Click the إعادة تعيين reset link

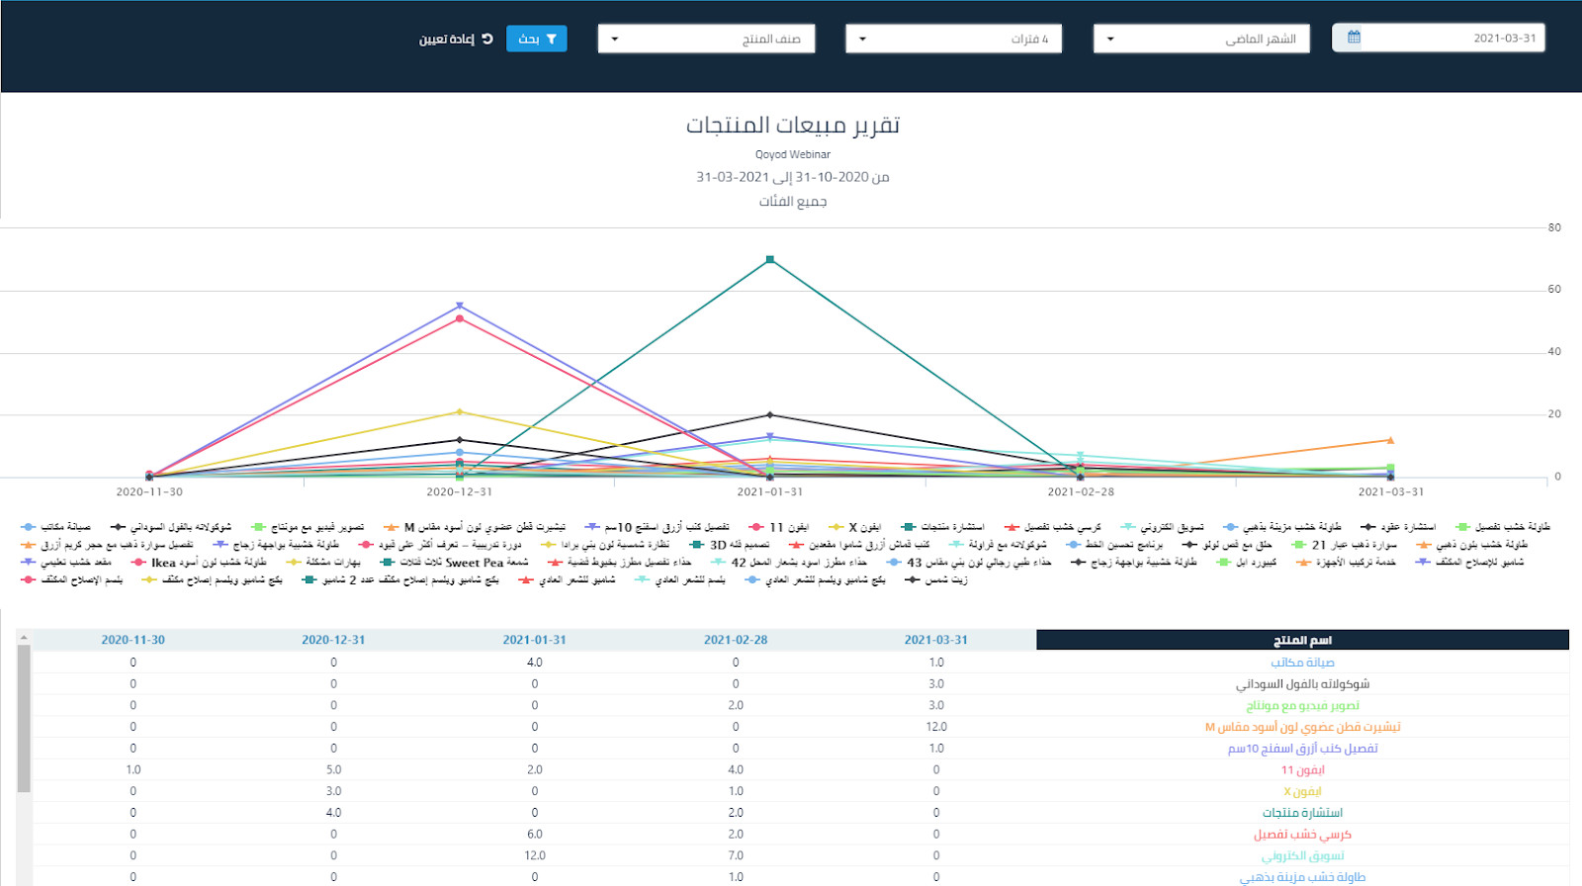click(455, 39)
